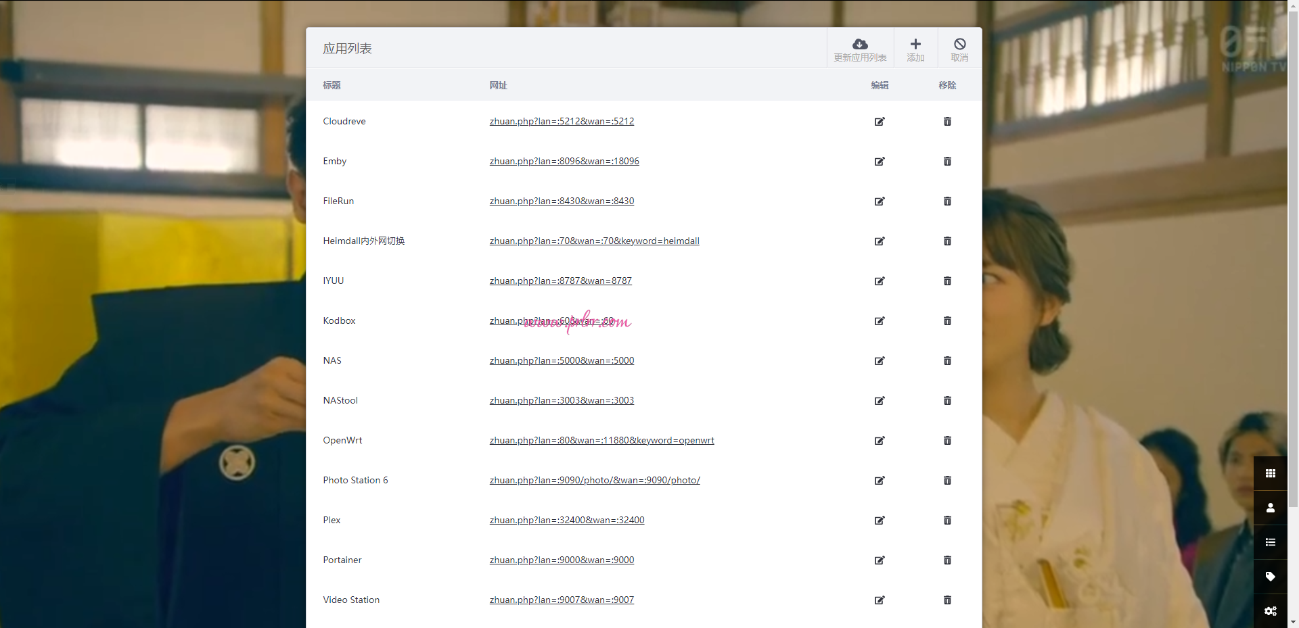Open the application list icon in sidebar

tap(1270, 542)
